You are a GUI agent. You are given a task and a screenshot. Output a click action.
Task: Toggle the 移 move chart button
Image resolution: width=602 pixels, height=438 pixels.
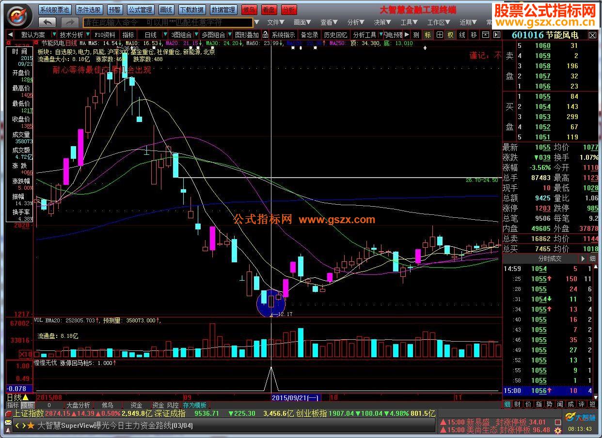pos(474,35)
